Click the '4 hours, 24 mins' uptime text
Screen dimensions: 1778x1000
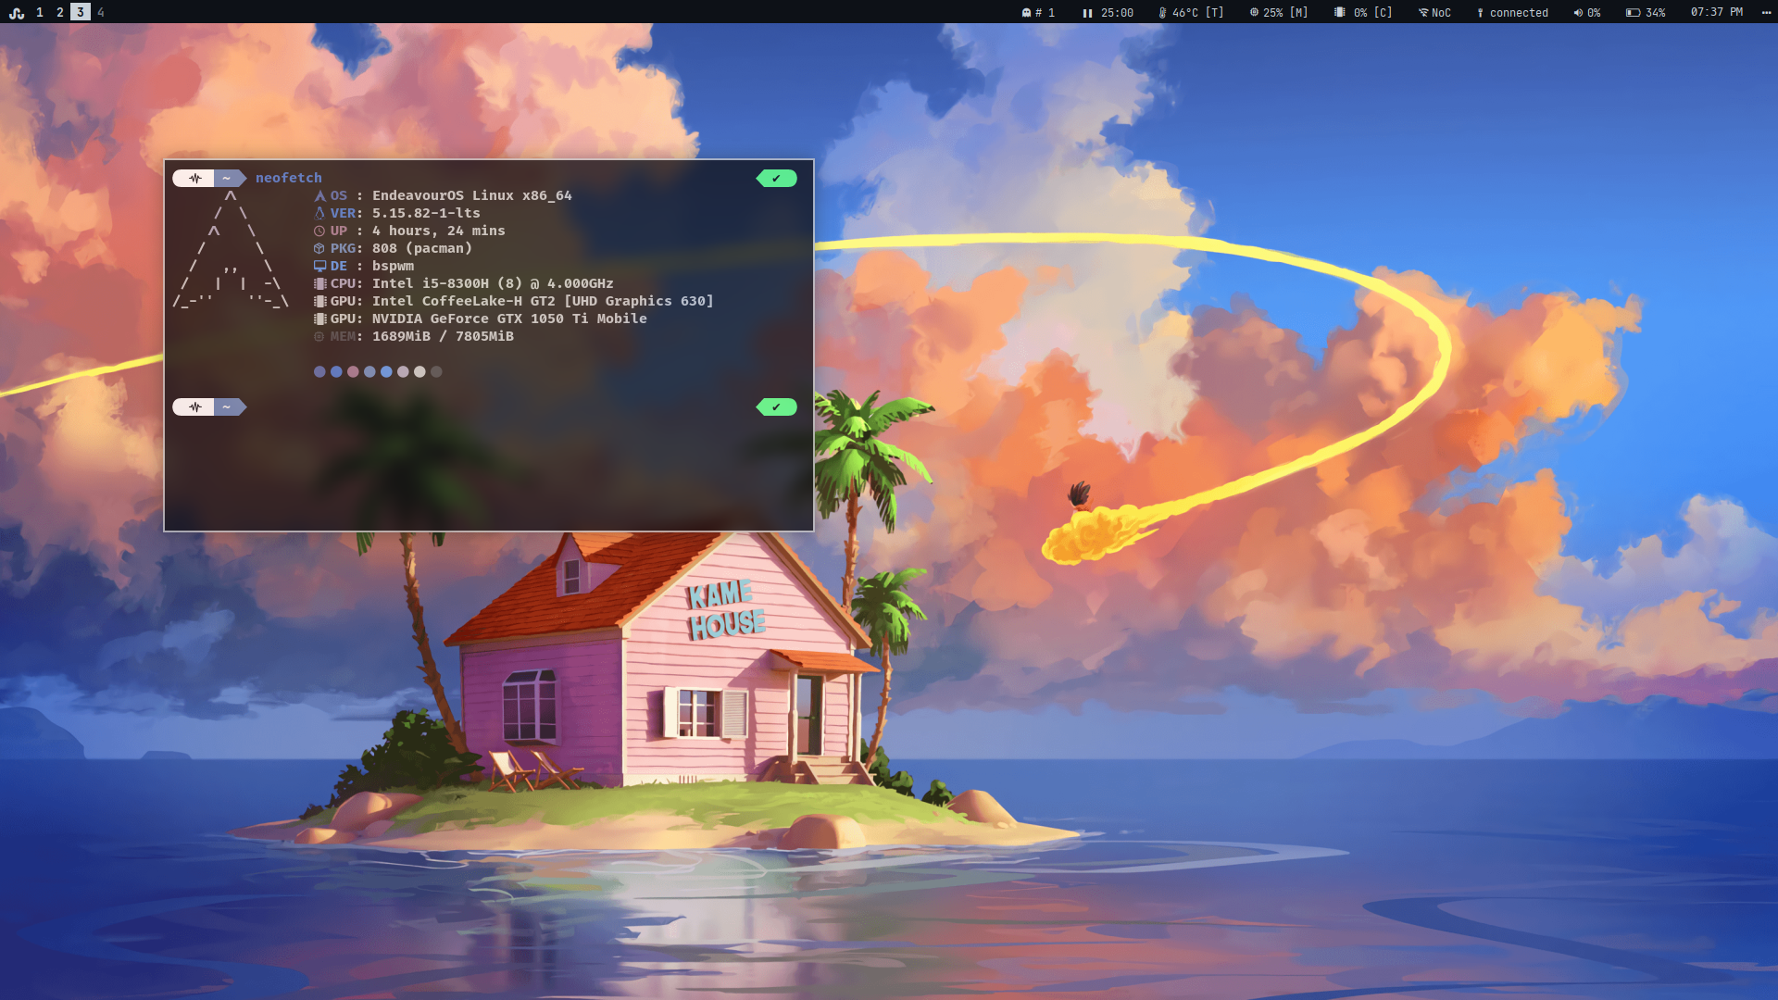439,231
